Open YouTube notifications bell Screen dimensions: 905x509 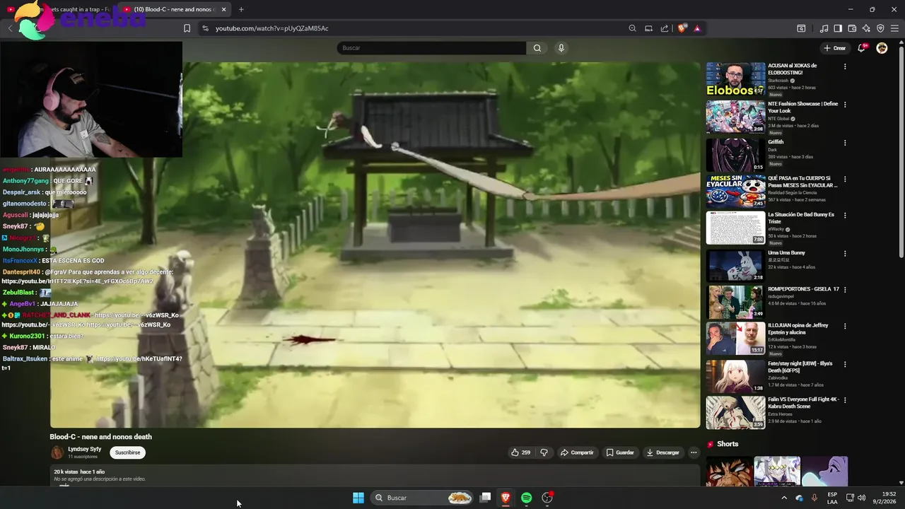pos(861,48)
